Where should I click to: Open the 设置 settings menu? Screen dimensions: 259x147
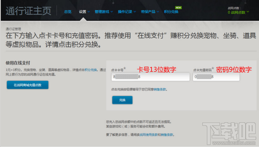83,12
